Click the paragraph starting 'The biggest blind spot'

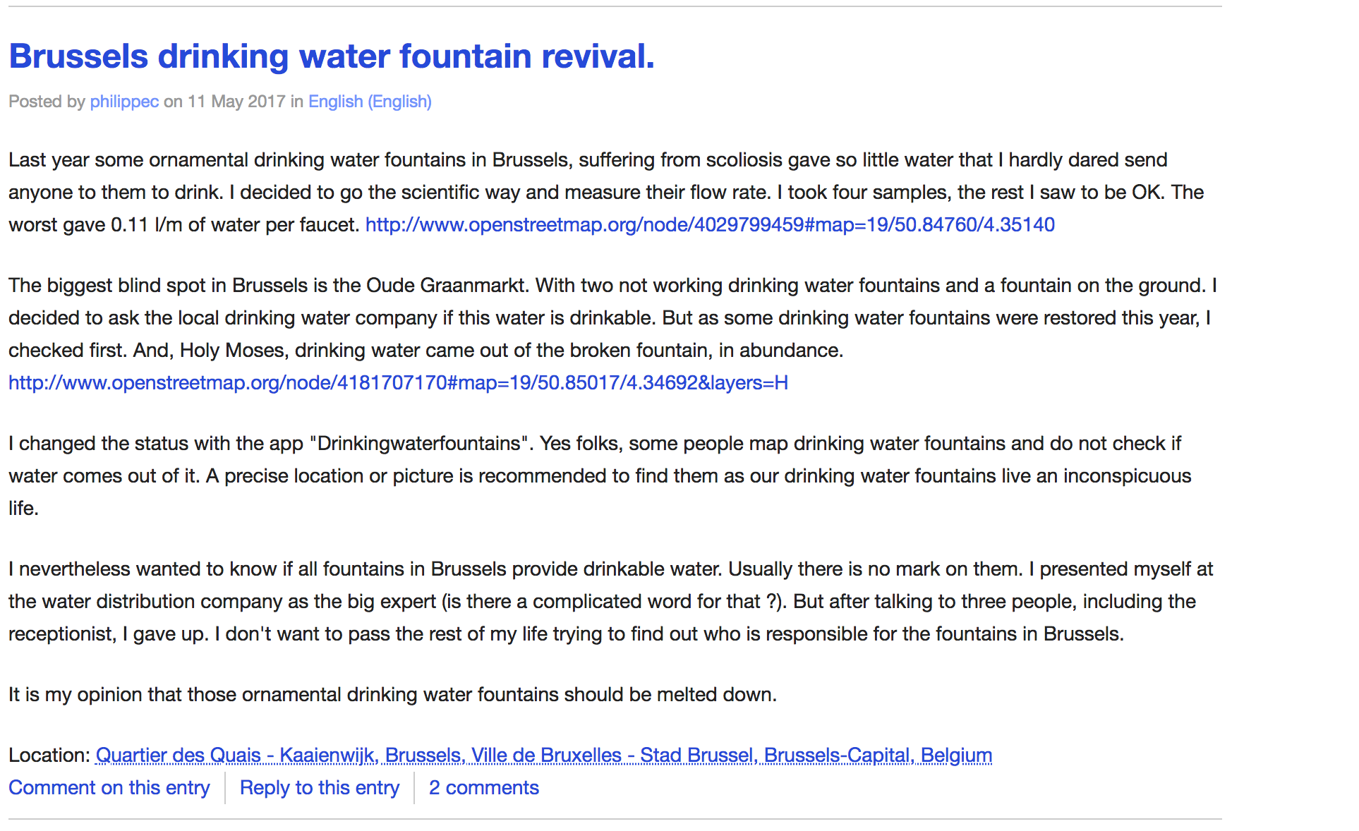tap(612, 334)
